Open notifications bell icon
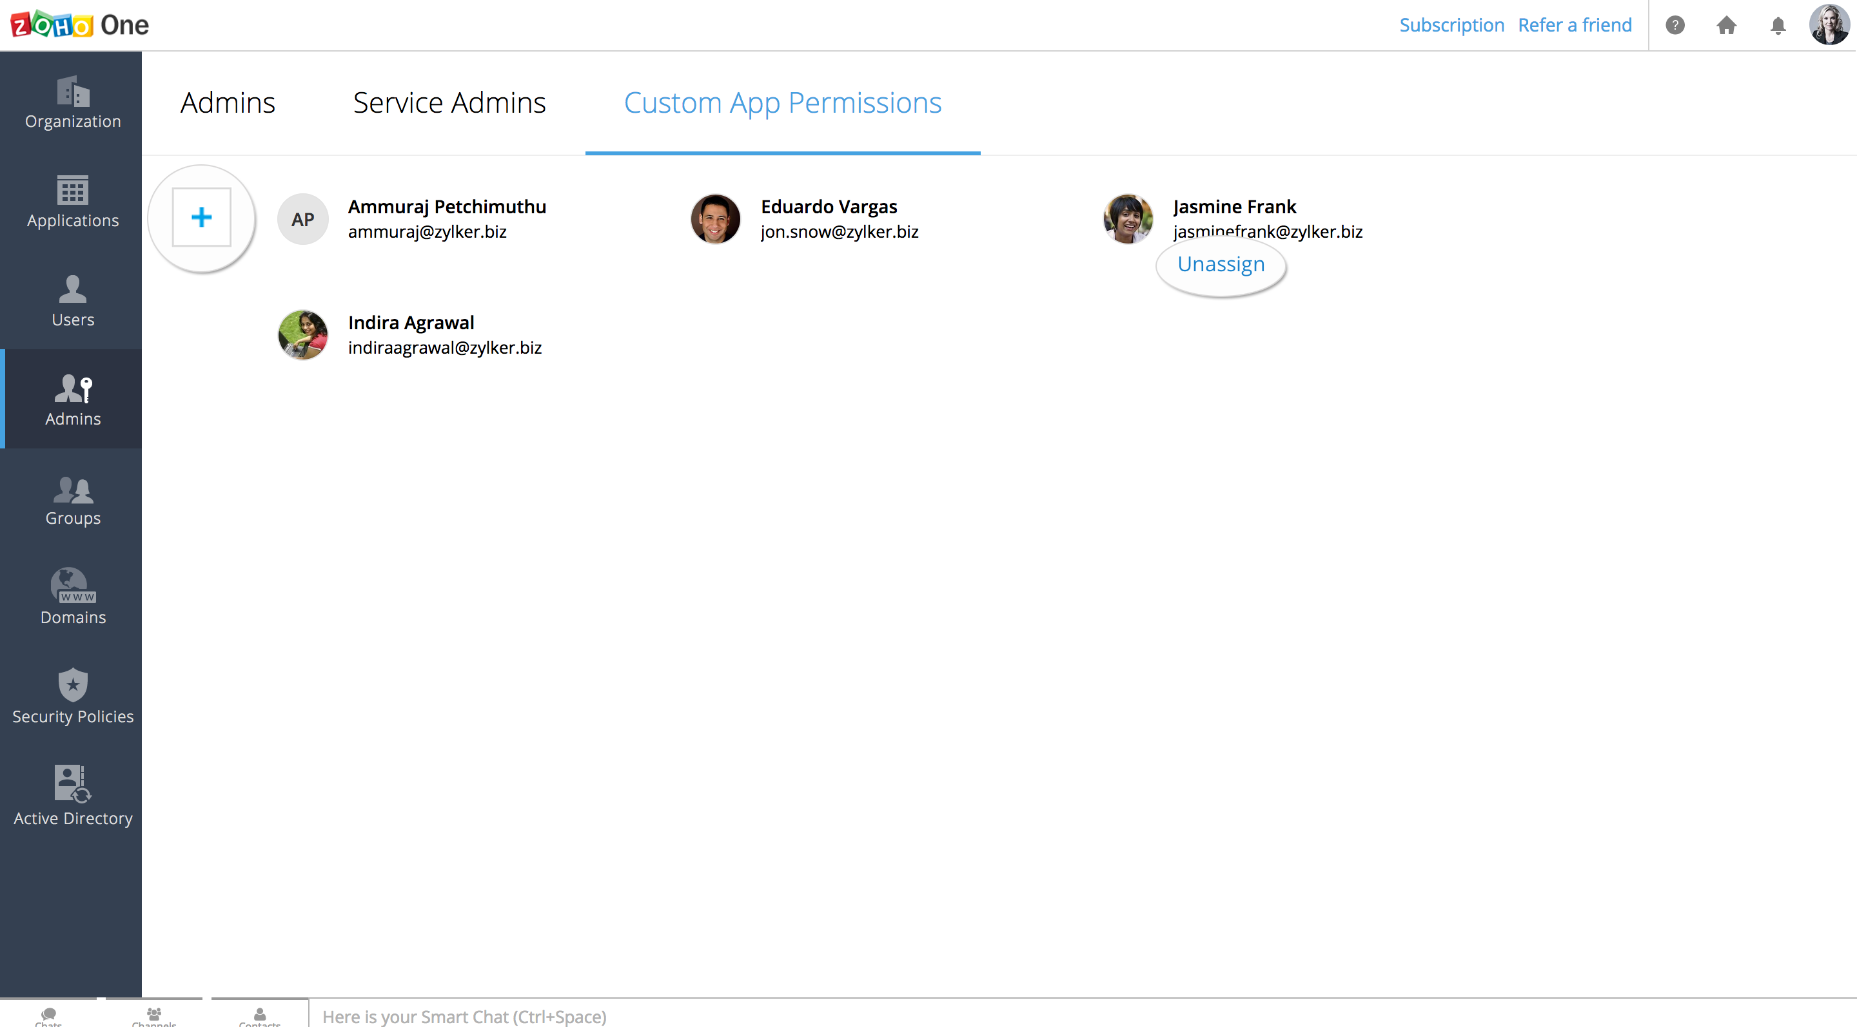 coord(1778,25)
